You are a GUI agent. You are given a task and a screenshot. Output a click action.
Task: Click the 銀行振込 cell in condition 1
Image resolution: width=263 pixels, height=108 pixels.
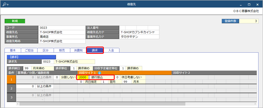tap(102, 77)
